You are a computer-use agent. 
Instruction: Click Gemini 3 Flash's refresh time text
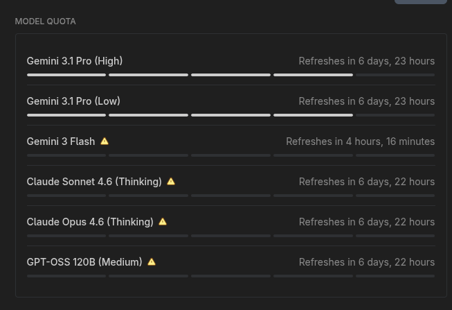click(x=360, y=141)
